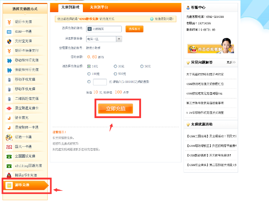Screen dimensions: 269x202
Task: Choose 全国固话充值 payment method
Action: pos(25,156)
